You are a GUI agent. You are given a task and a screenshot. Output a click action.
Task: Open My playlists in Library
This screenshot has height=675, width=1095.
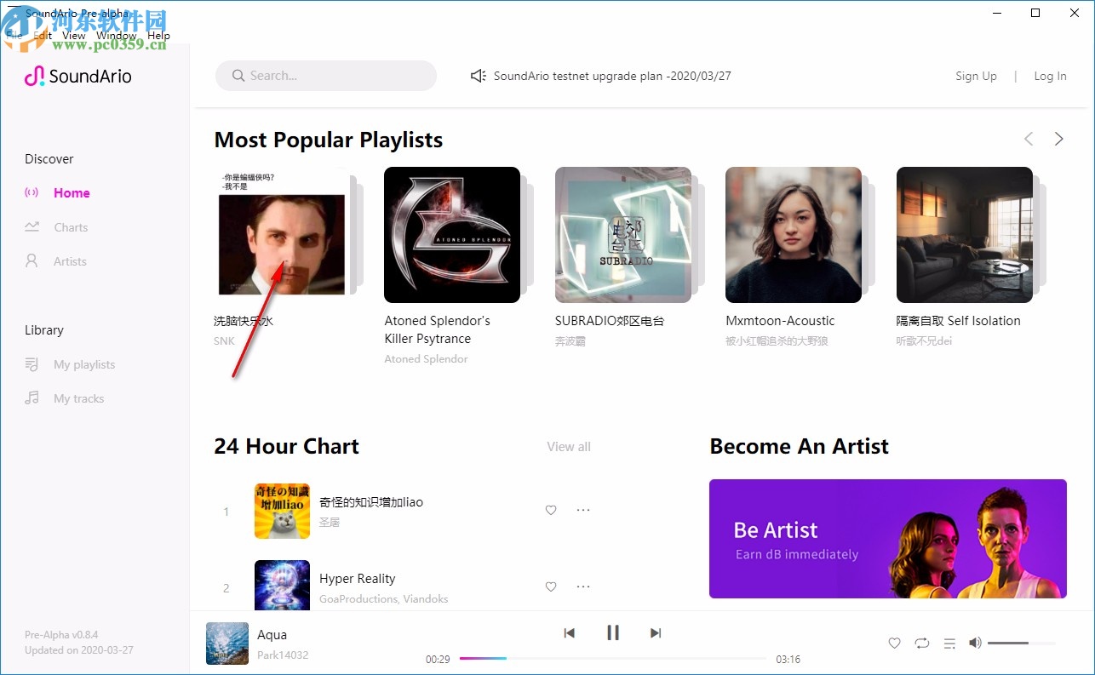tap(84, 364)
